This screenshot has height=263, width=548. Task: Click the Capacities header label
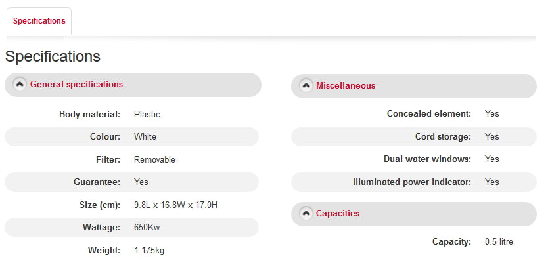coord(338,214)
